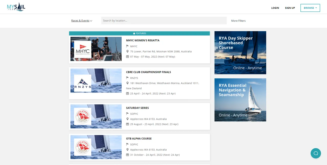The height and width of the screenshot is (165, 327).
Task: Expand the Browse dropdown menu
Action: point(310,8)
